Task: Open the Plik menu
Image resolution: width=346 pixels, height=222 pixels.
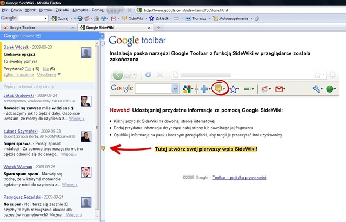Action: click(5, 10)
